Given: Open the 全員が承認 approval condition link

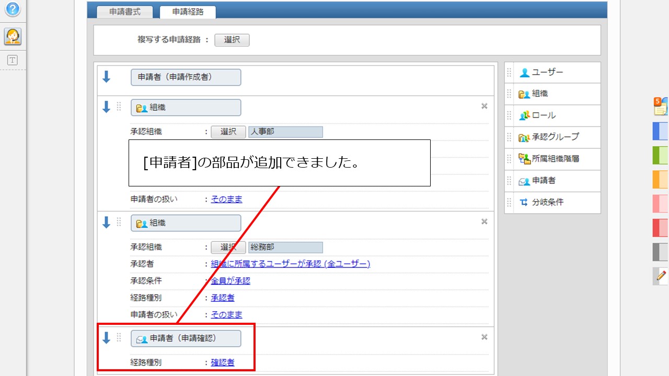Looking at the screenshot, I should 230,281.
